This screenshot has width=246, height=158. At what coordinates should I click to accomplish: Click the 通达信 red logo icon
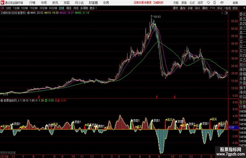tap(2, 3)
